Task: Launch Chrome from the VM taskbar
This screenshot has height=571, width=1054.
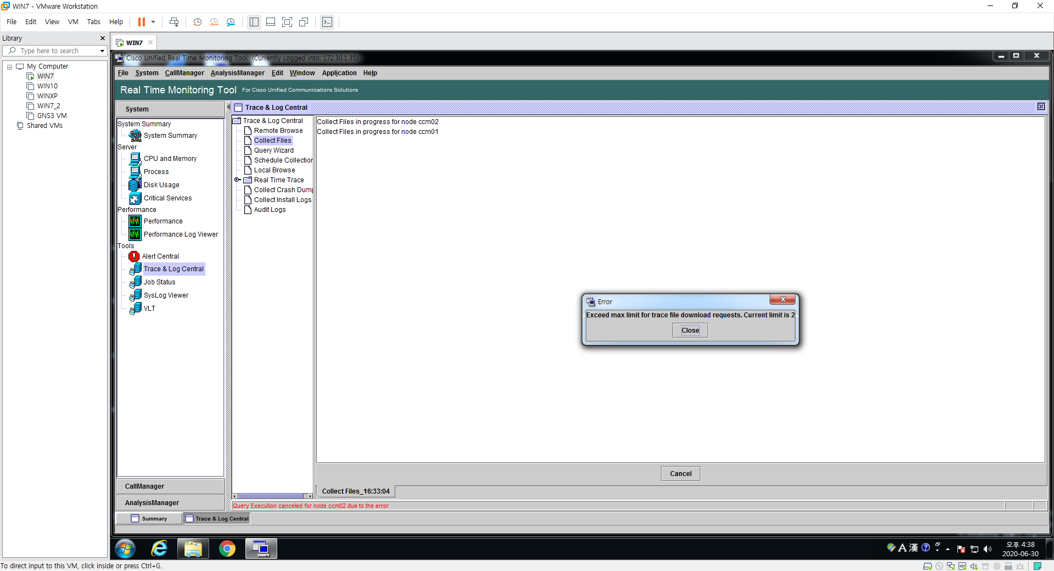Action: pos(227,548)
